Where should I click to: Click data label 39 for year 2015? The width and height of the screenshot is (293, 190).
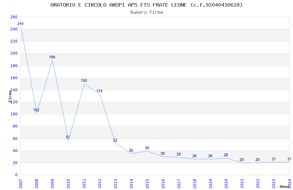point(147,148)
